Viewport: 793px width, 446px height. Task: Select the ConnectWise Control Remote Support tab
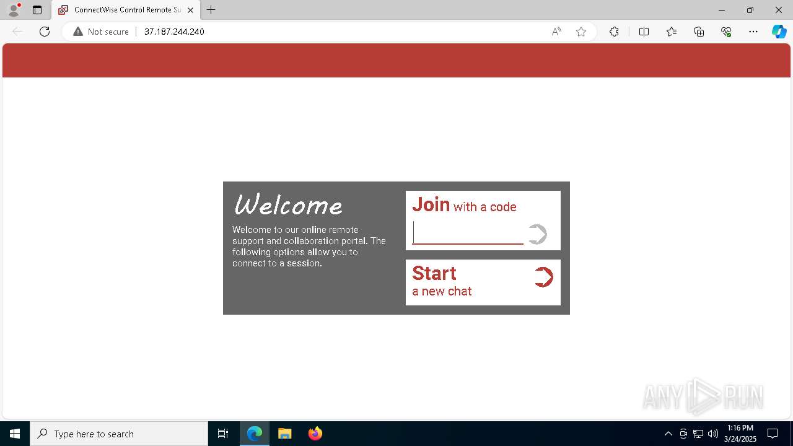pos(126,10)
